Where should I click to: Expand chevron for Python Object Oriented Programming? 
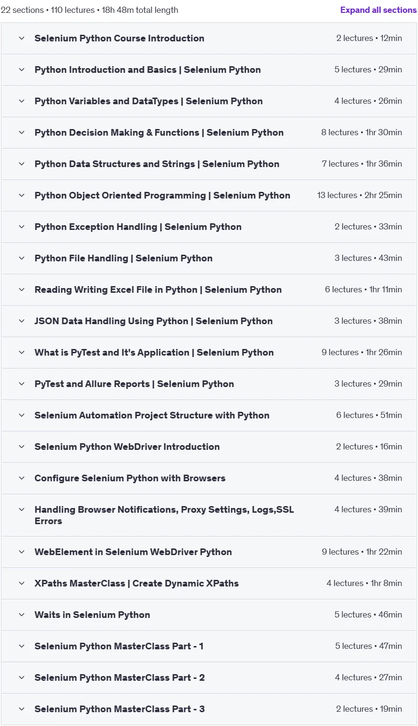21,195
